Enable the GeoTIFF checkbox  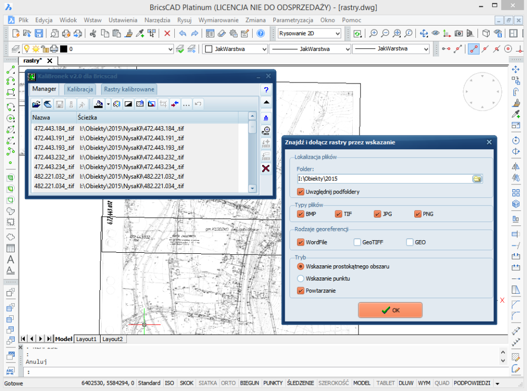click(x=357, y=242)
